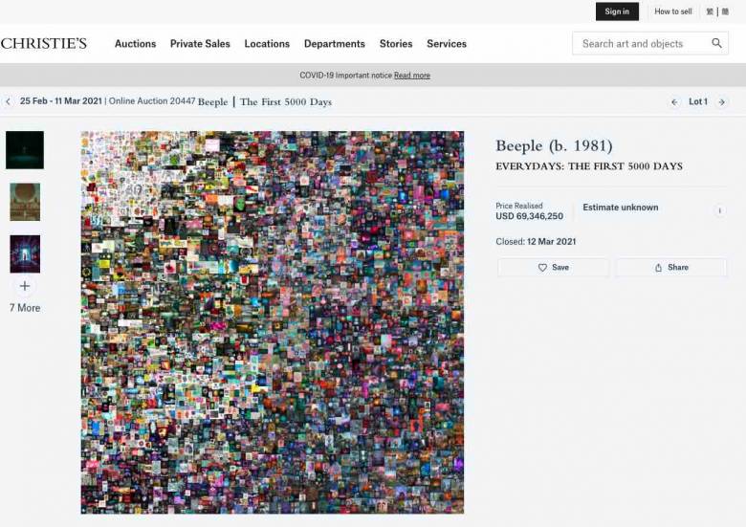Go to the next lot arrow
Image resolution: width=746 pixels, height=527 pixels.
(x=722, y=101)
